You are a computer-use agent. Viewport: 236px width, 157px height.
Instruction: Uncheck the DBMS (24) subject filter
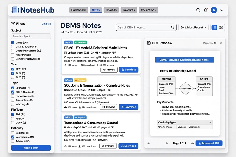[x=13, y=42]
